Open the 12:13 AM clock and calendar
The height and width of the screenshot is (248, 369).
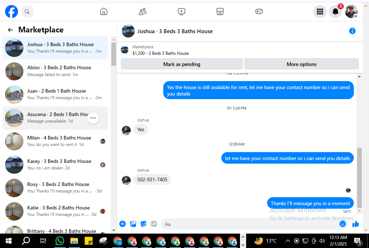pyautogui.click(x=338, y=240)
